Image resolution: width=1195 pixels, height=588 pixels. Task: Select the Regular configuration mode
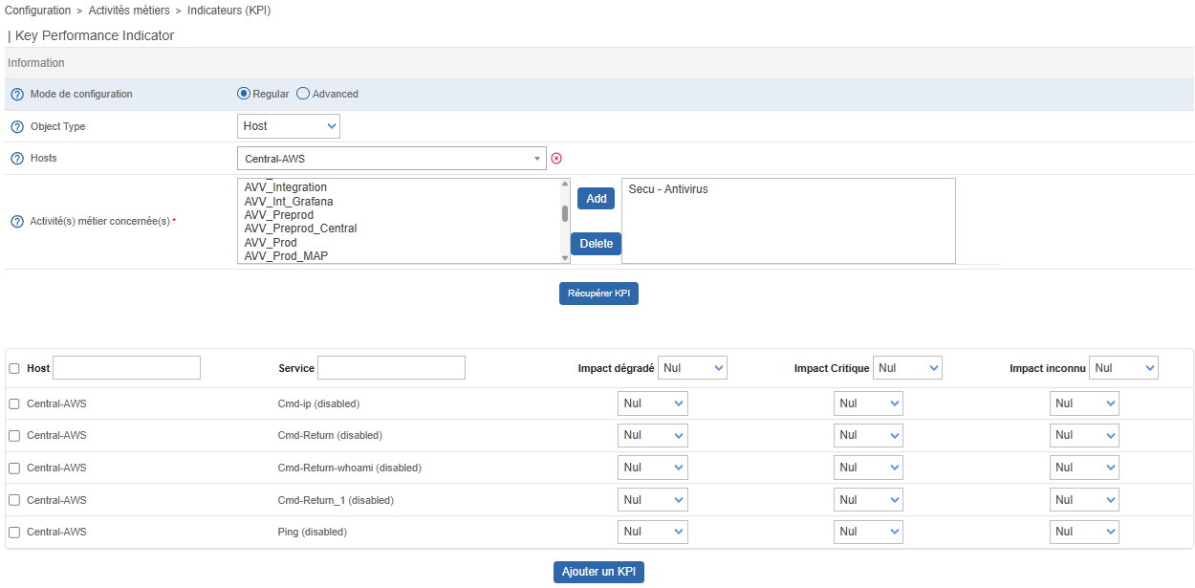(x=244, y=94)
